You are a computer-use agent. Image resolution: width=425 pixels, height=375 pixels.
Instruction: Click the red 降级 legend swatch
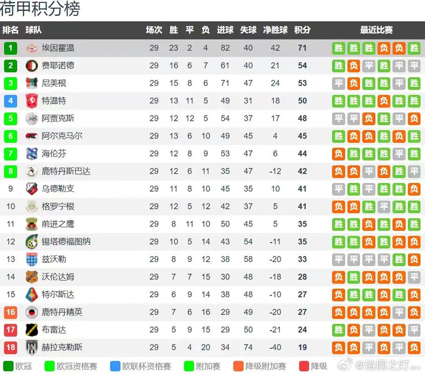pos(304,366)
